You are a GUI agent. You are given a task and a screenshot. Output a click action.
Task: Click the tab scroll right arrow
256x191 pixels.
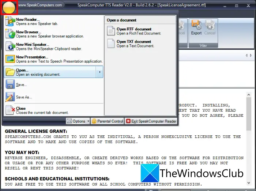[251, 55]
